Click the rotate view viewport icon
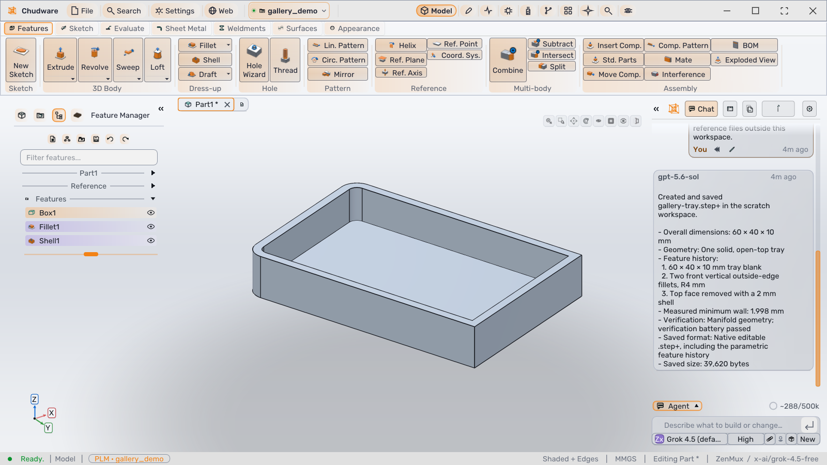The height and width of the screenshot is (465, 827). [586, 121]
